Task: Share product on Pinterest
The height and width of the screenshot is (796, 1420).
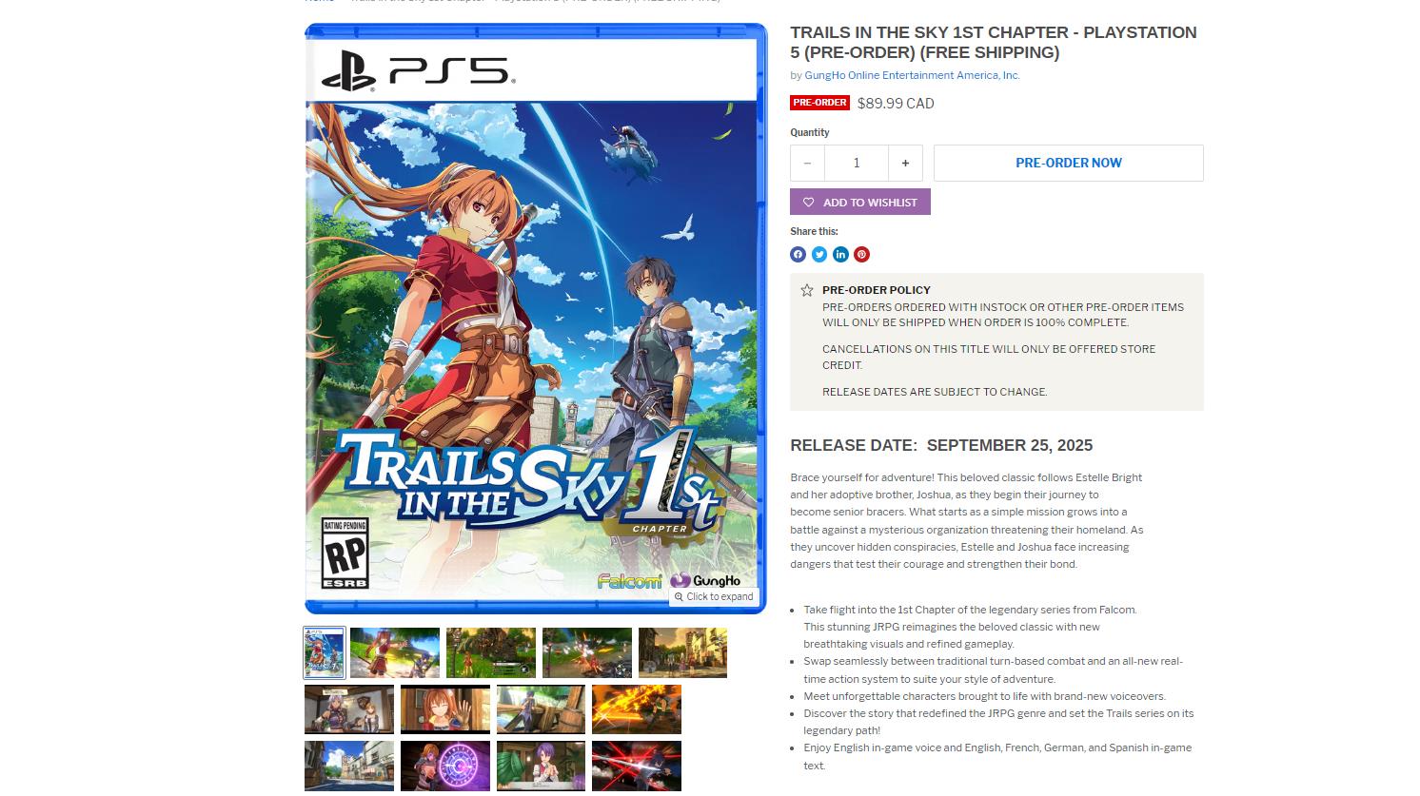Action: 861,254
